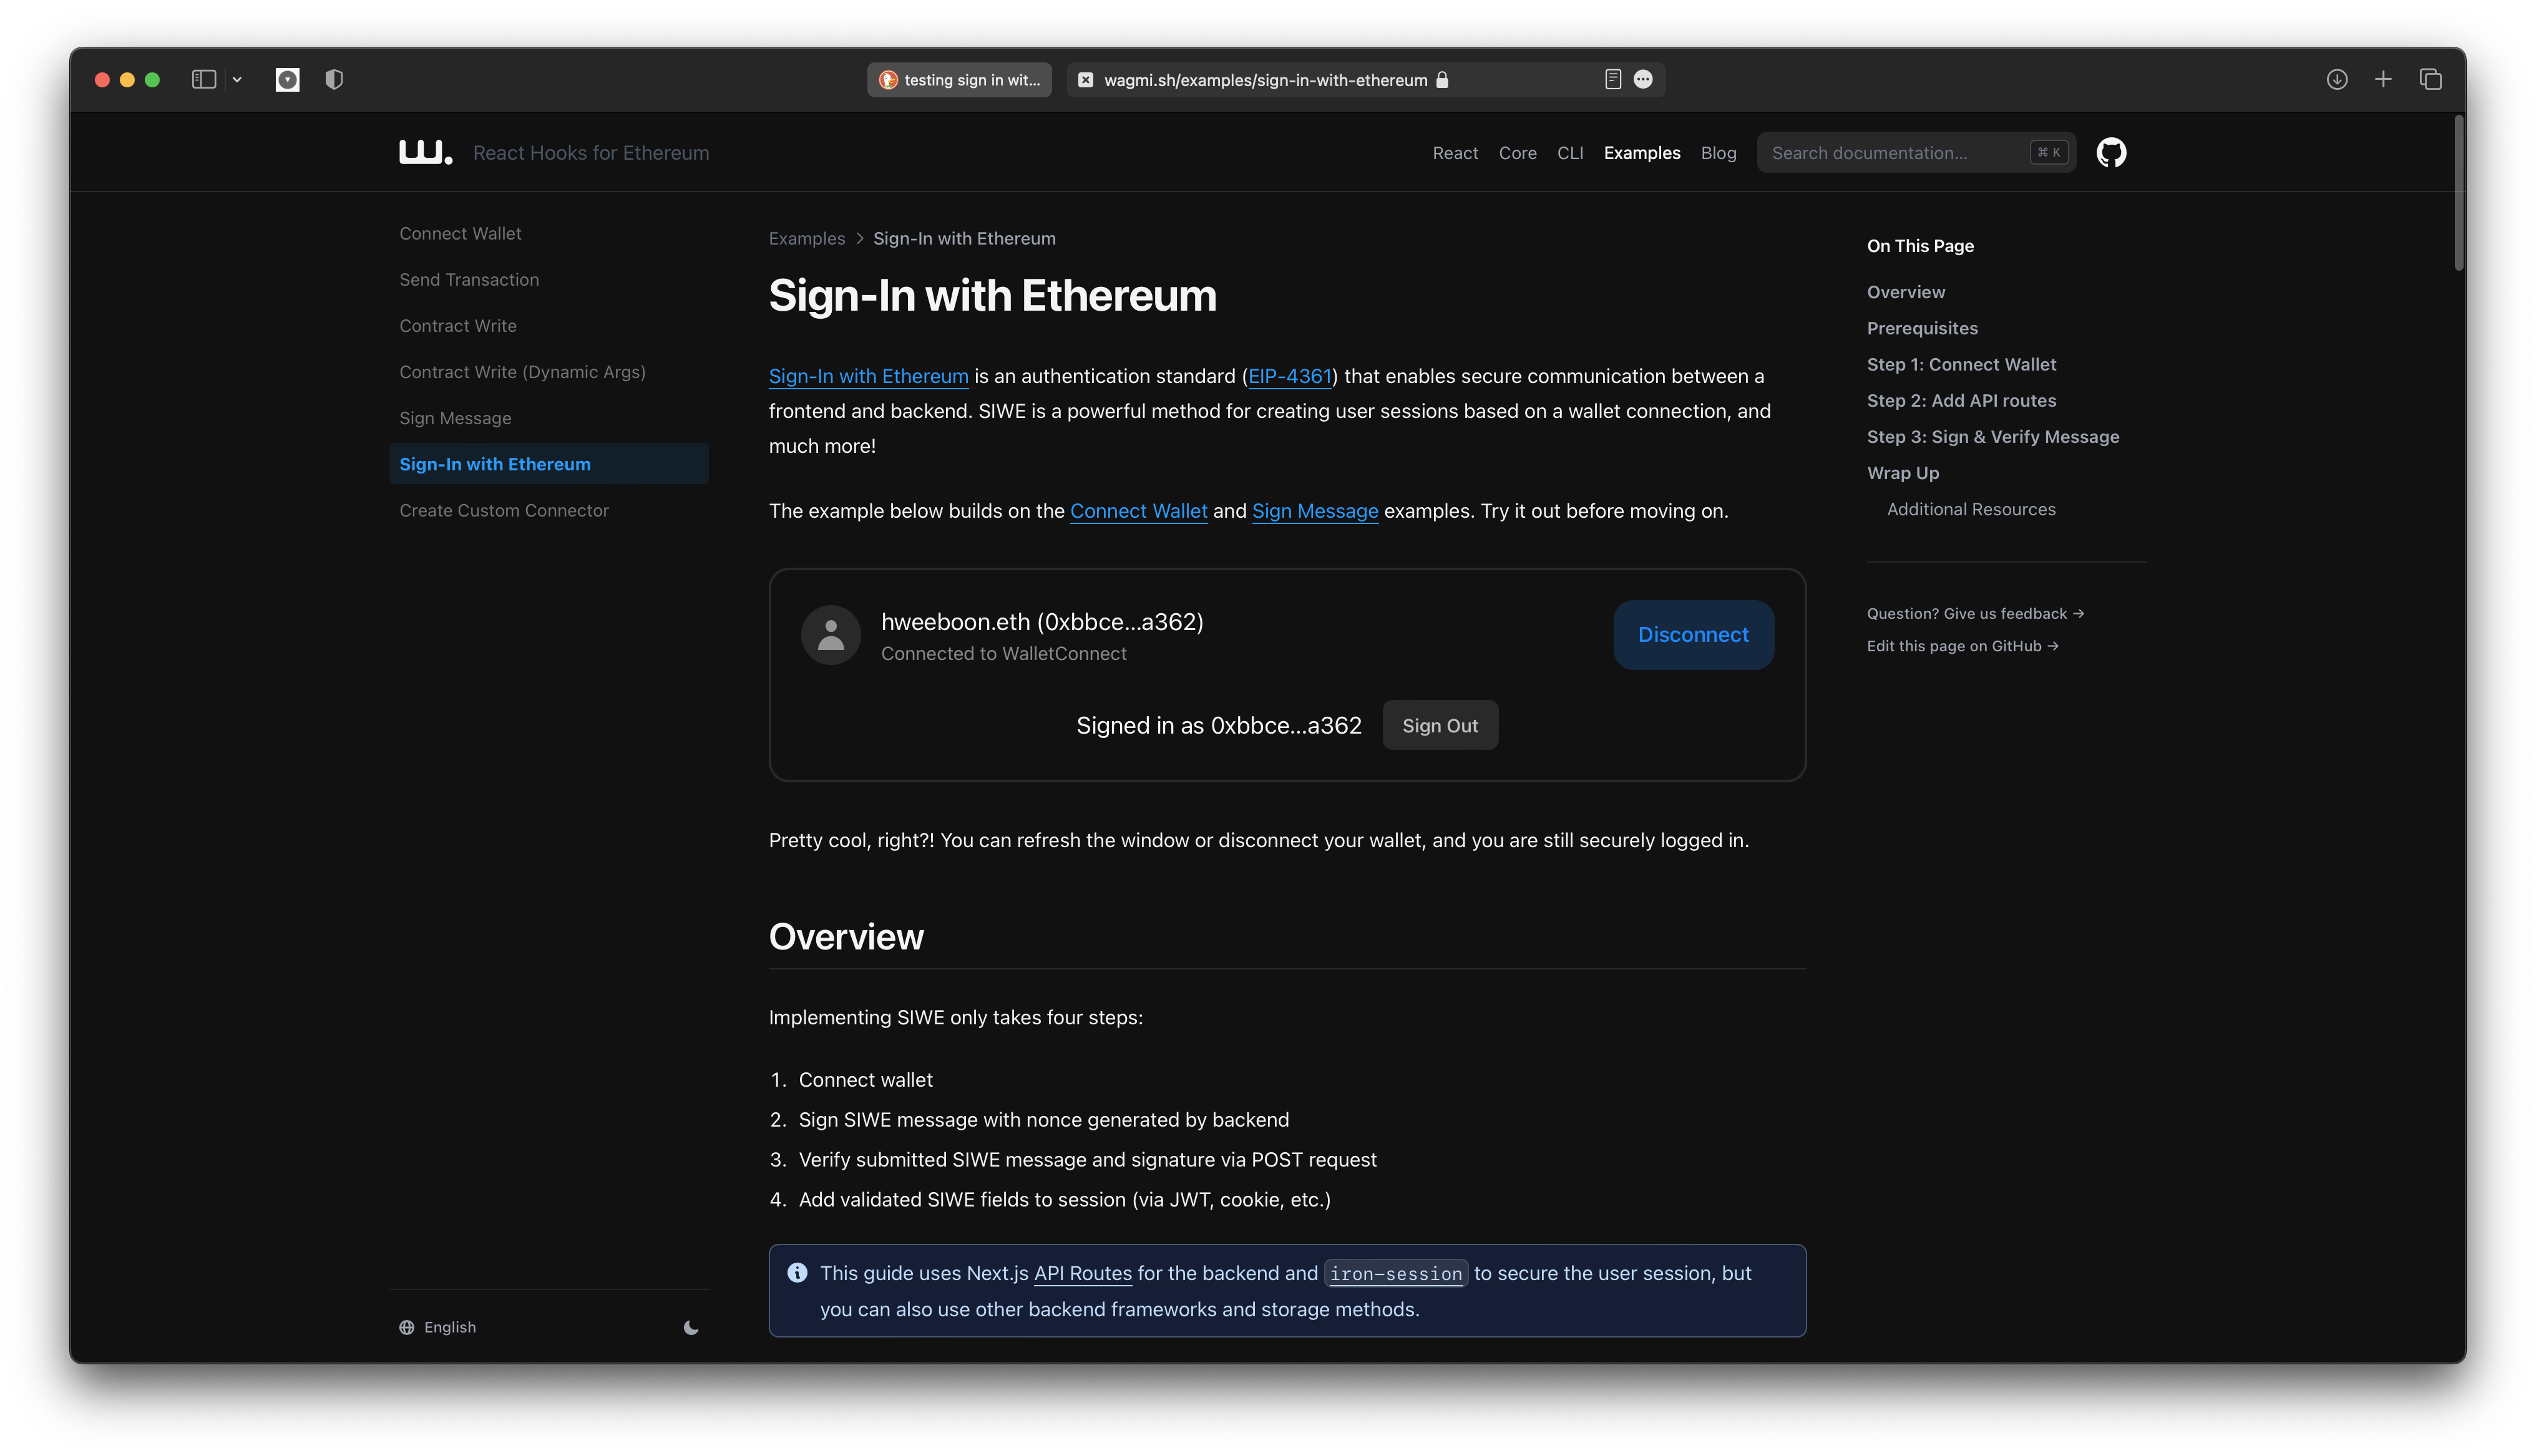Open the tab overview icon
The height and width of the screenshot is (1456, 2536).
click(x=2430, y=79)
